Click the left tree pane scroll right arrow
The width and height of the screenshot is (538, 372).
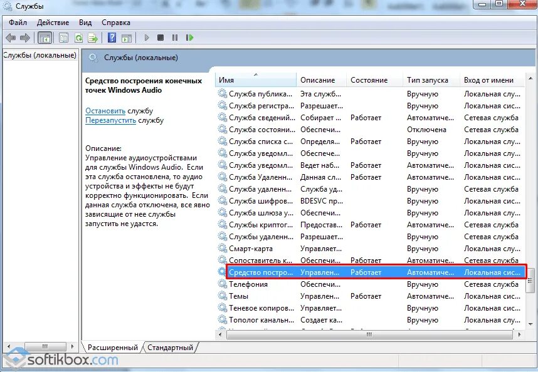pos(72,346)
